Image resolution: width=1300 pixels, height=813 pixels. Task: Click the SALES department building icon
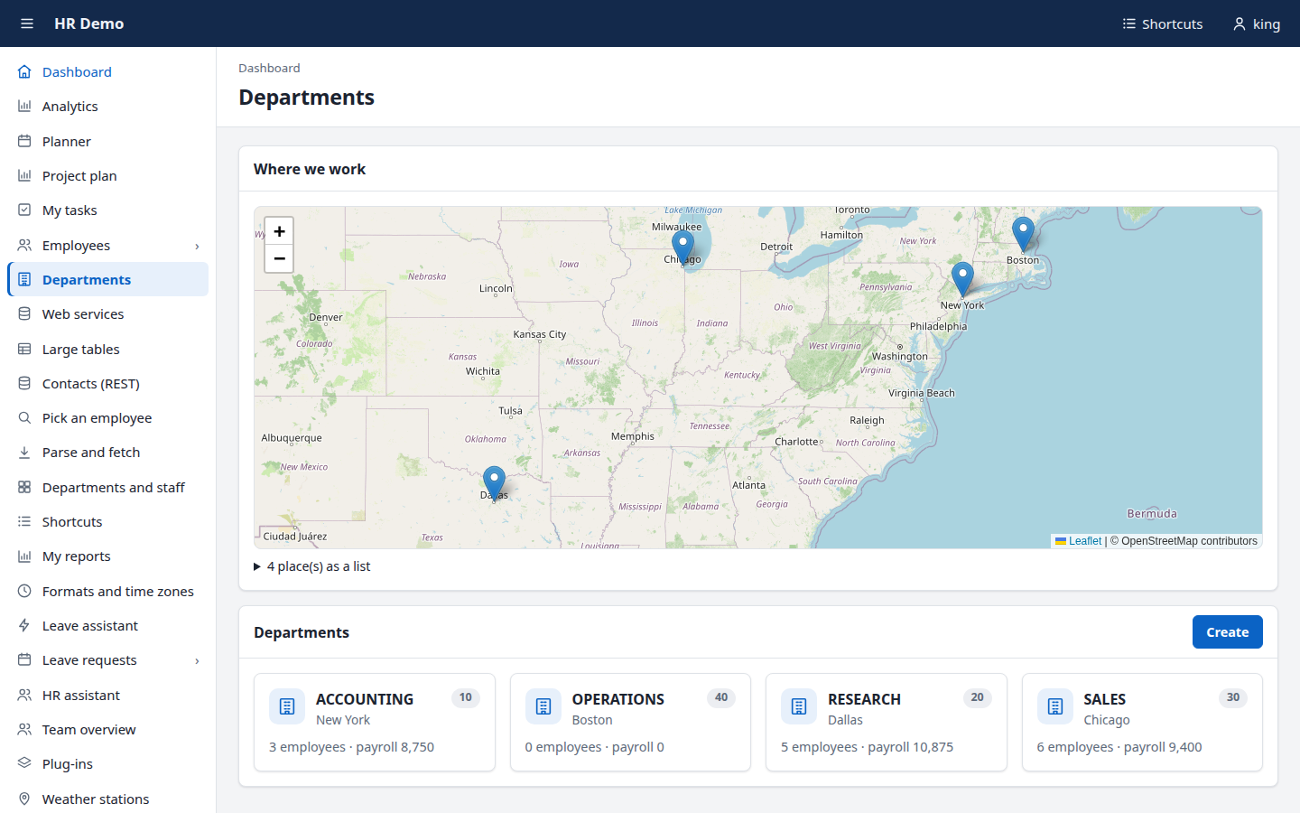pos(1055,706)
